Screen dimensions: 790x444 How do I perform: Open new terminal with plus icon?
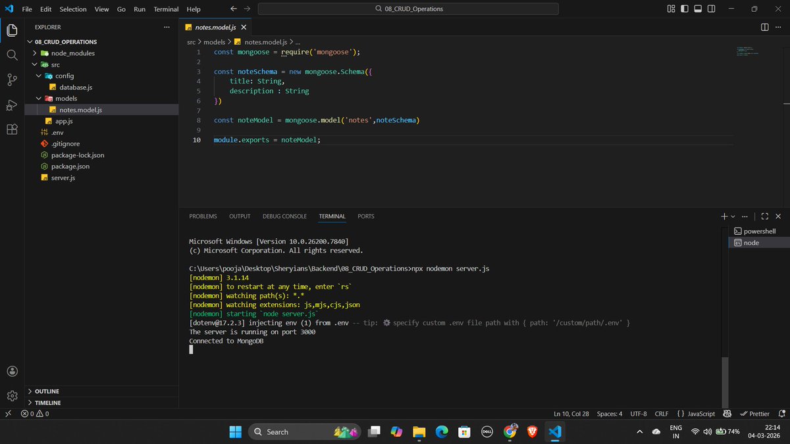point(724,216)
